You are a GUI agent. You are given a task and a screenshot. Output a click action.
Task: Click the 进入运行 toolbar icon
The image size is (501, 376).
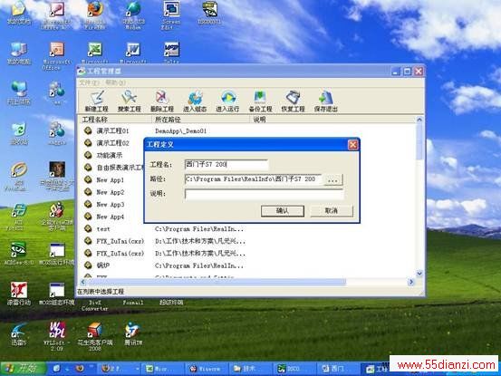pyautogui.click(x=227, y=101)
